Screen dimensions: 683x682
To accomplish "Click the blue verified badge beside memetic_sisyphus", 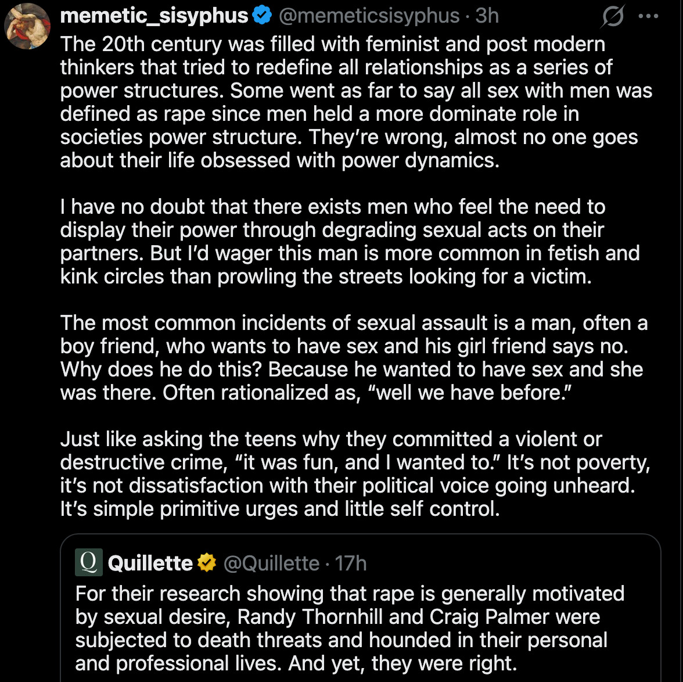I will 263,16.
